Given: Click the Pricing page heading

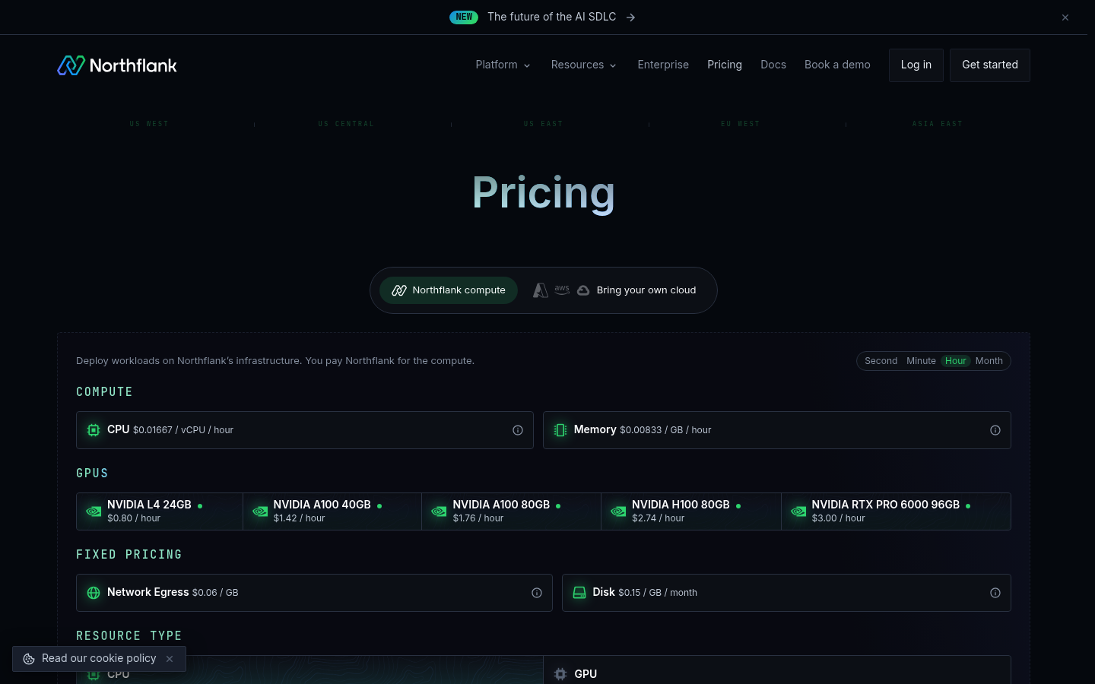Looking at the screenshot, I should pyautogui.click(x=544, y=192).
